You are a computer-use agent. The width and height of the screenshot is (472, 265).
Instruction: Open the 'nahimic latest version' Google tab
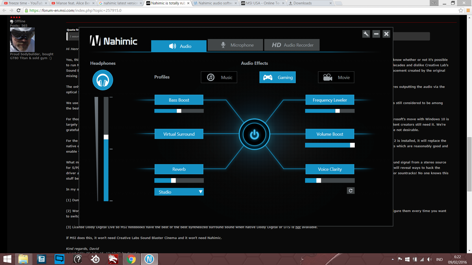click(x=120, y=3)
